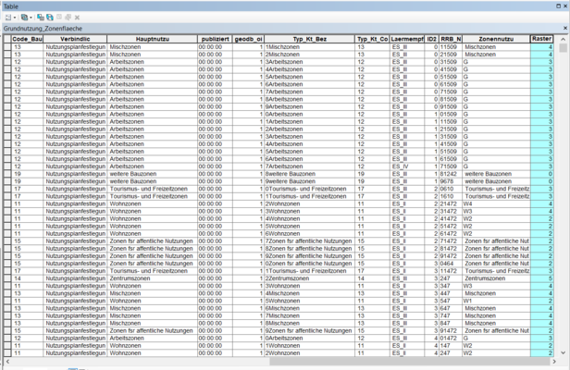Click the Related Tables icon
This screenshot has height=370, width=570.
[24, 18]
